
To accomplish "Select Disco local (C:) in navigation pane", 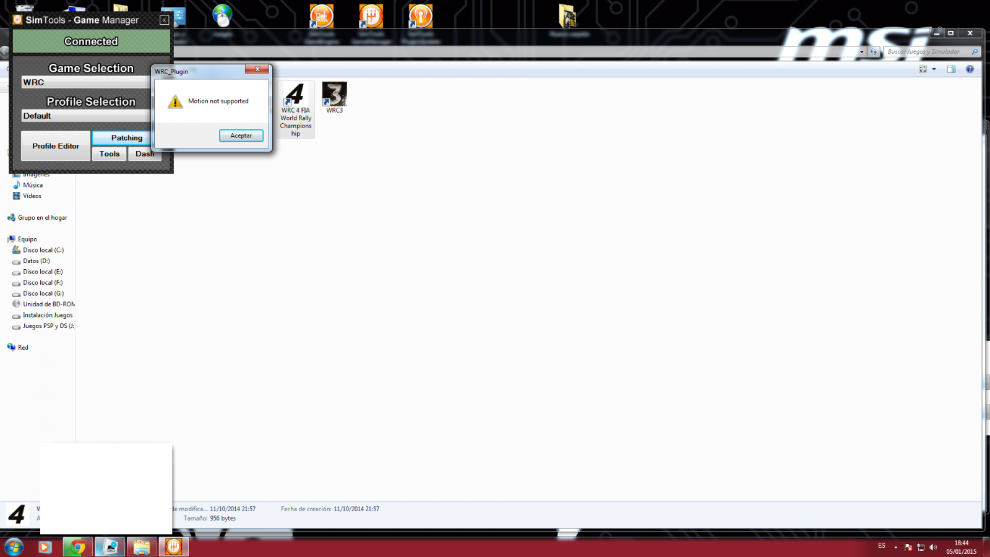I will click(x=43, y=250).
